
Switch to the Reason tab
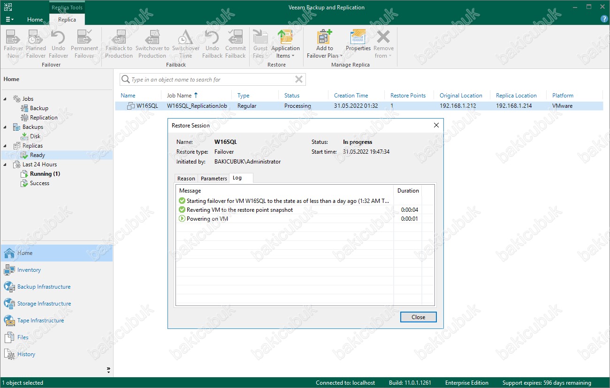[186, 179]
